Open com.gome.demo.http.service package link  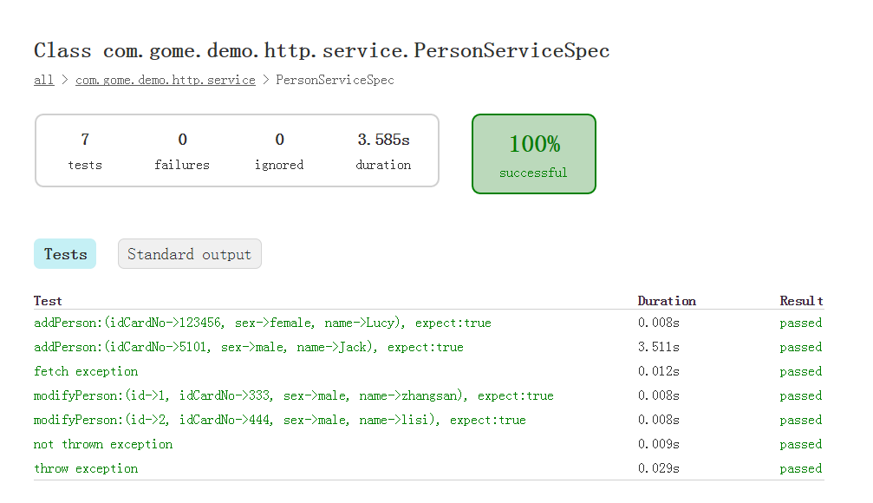coord(166,80)
